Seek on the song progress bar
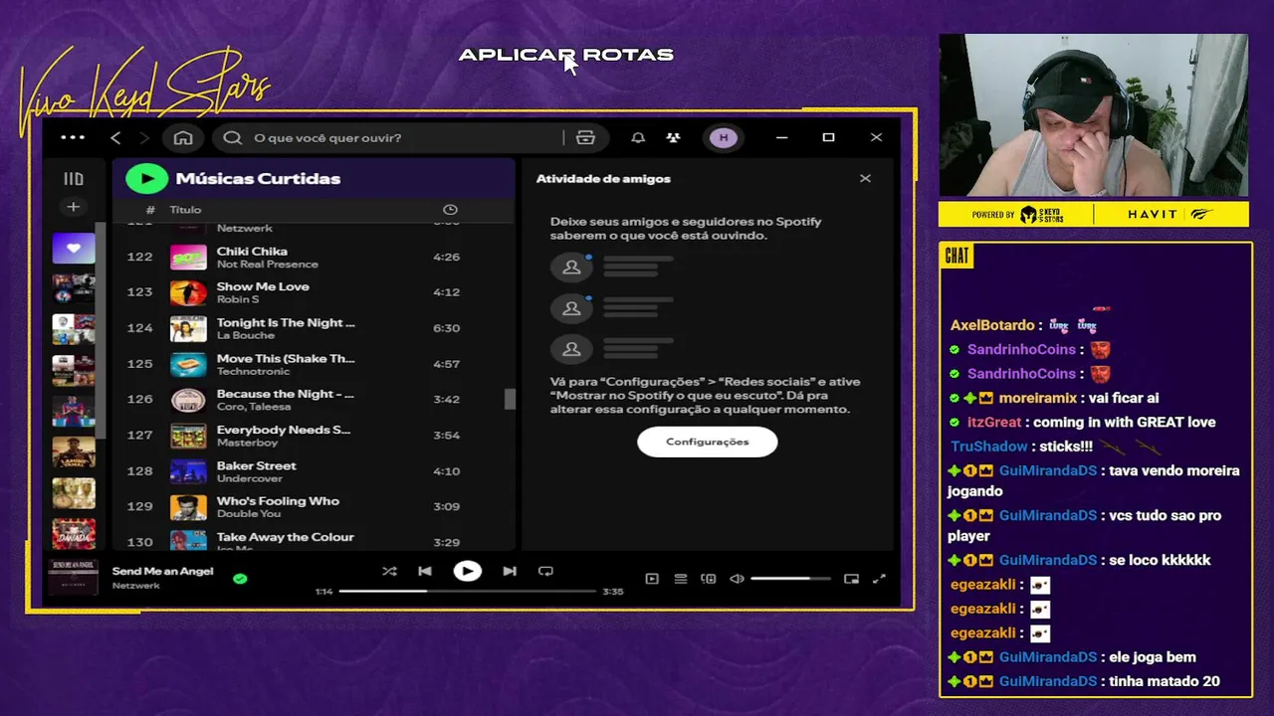This screenshot has height=716, width=1274. point(467,592)
